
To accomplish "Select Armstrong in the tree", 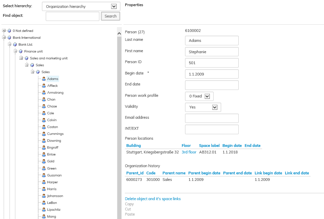I will click(x=55, y=93).
